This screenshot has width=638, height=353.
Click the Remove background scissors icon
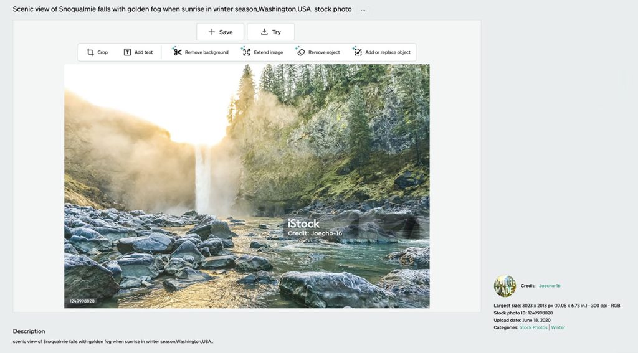177,51
